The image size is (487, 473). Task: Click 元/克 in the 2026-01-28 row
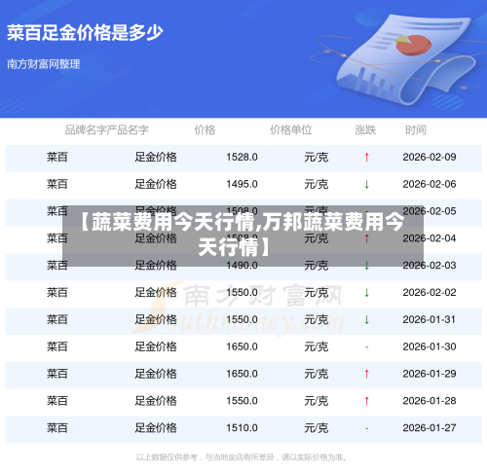click(317, 401)
